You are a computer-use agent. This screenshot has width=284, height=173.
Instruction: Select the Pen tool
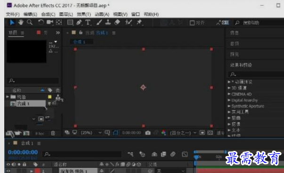(x=79, y=23)
